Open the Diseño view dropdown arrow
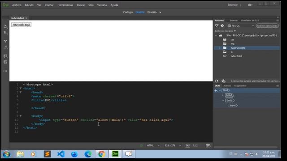This screenshot has height=161, width=287. point(160,13)
